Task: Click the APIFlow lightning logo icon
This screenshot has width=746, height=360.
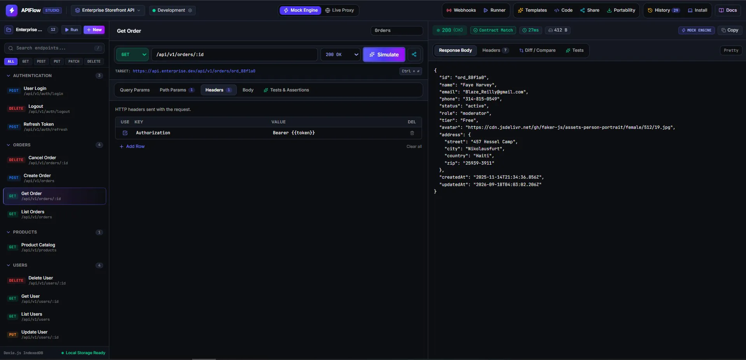Action: pos(12,11)
